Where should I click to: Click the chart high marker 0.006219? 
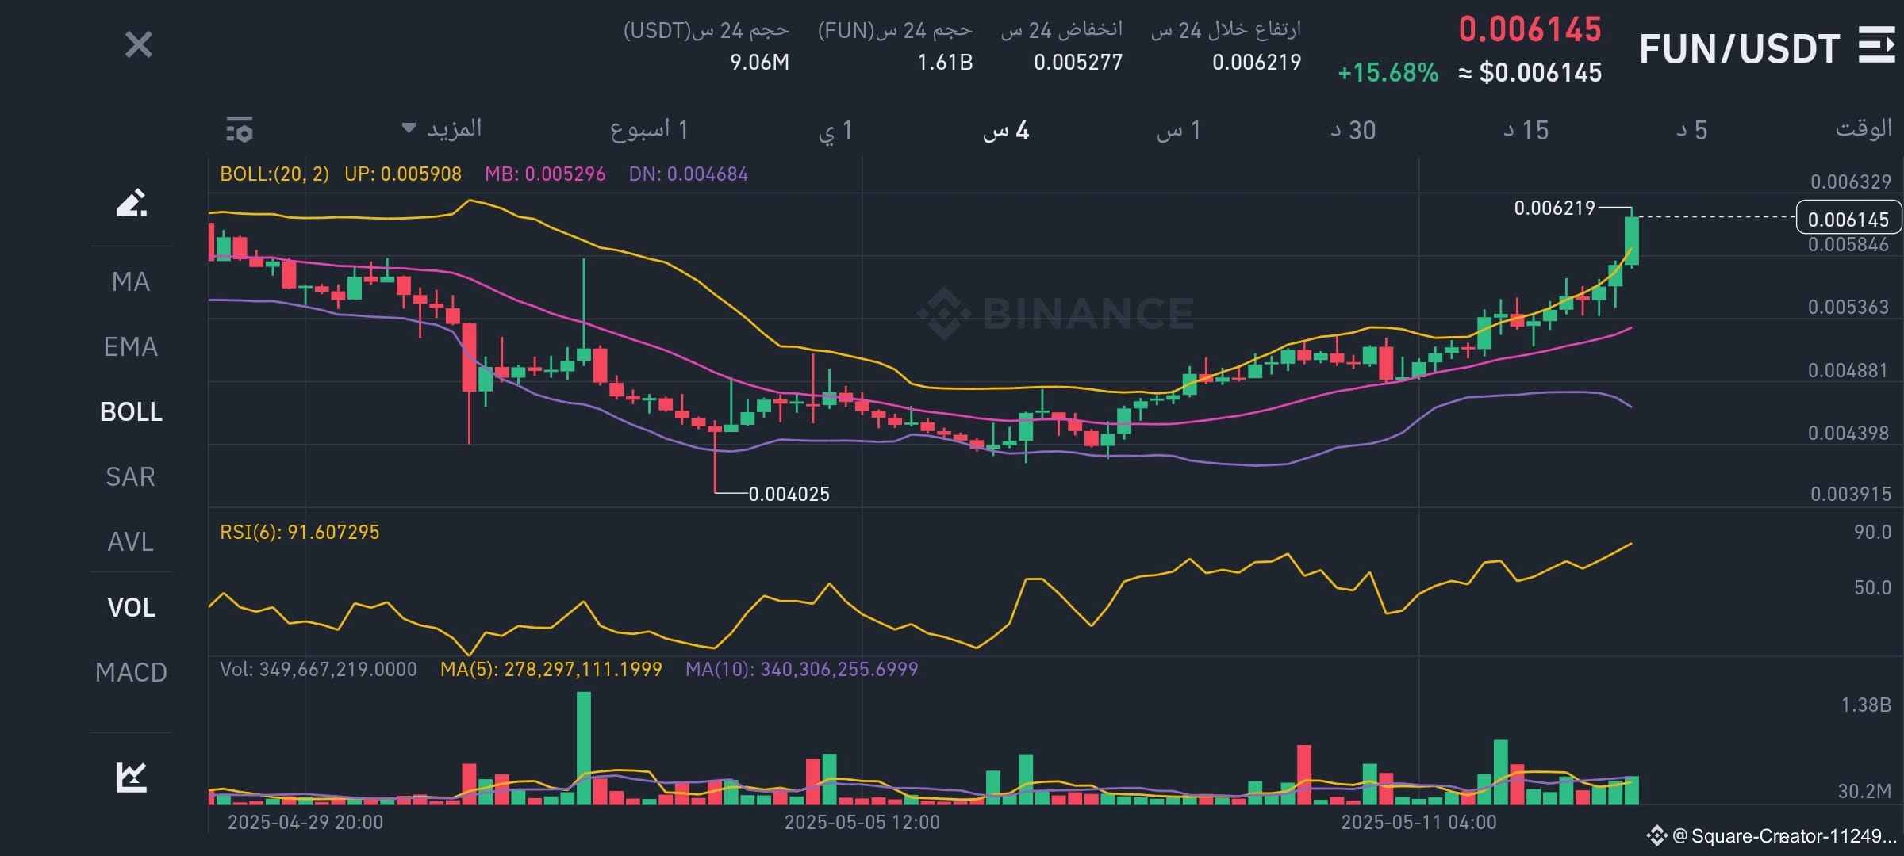point(1554,208)
